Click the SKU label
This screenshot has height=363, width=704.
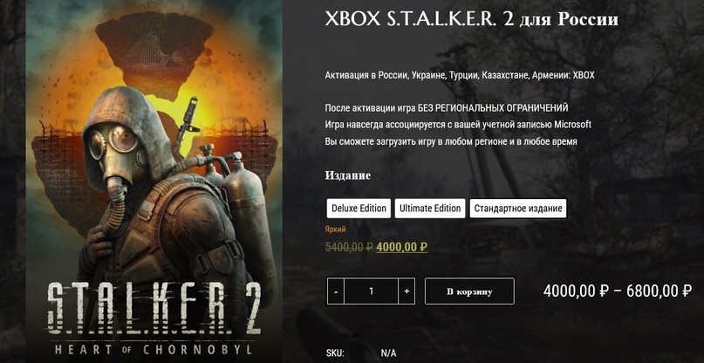[x=334, y=353]
